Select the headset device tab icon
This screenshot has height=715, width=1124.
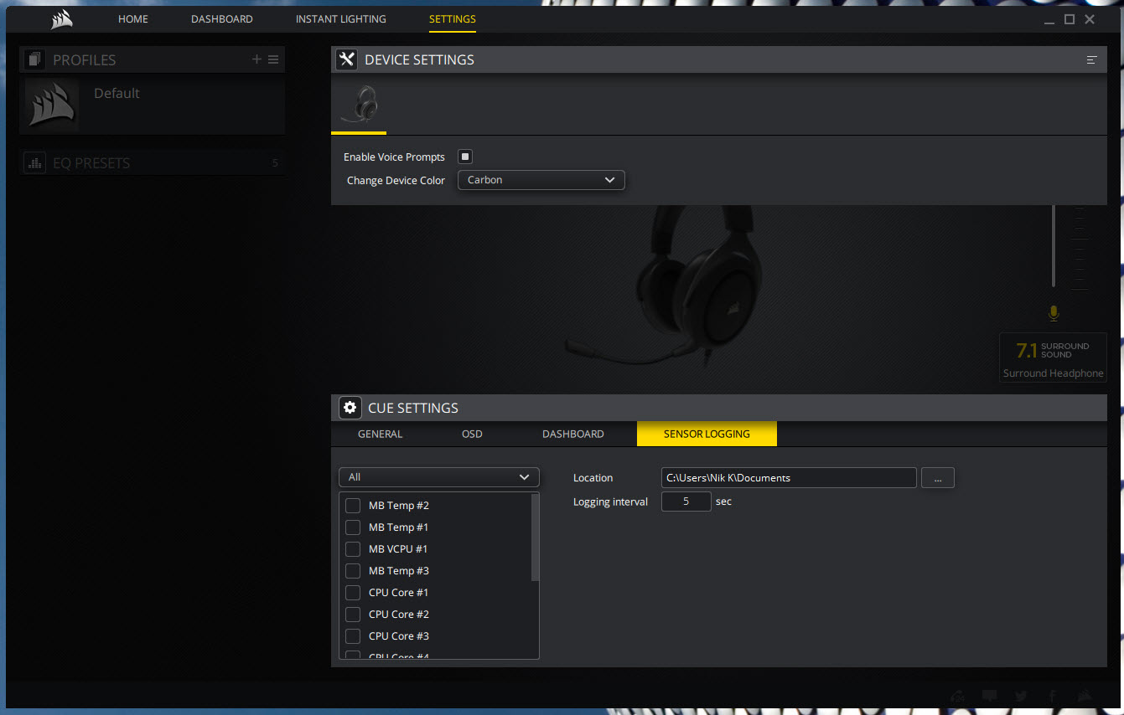pos(360,105)
